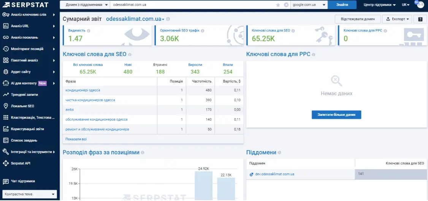Open the google.com.ua search engine dropdown
The image size is (428, 201).
click(x=309, y=5)
